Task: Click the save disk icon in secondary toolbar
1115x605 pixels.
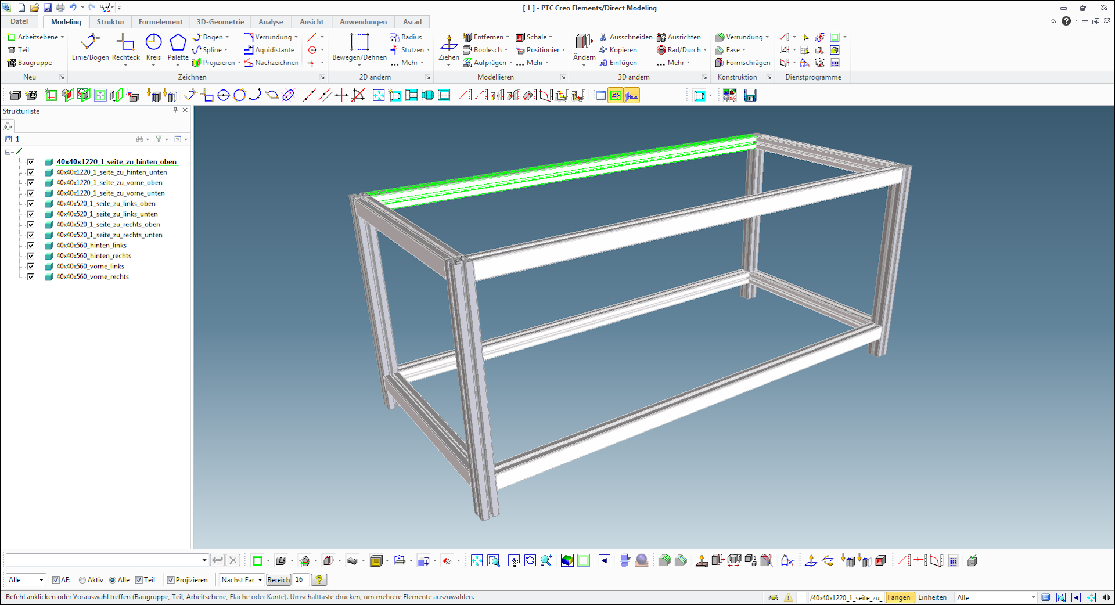Action: pos(750,96)
